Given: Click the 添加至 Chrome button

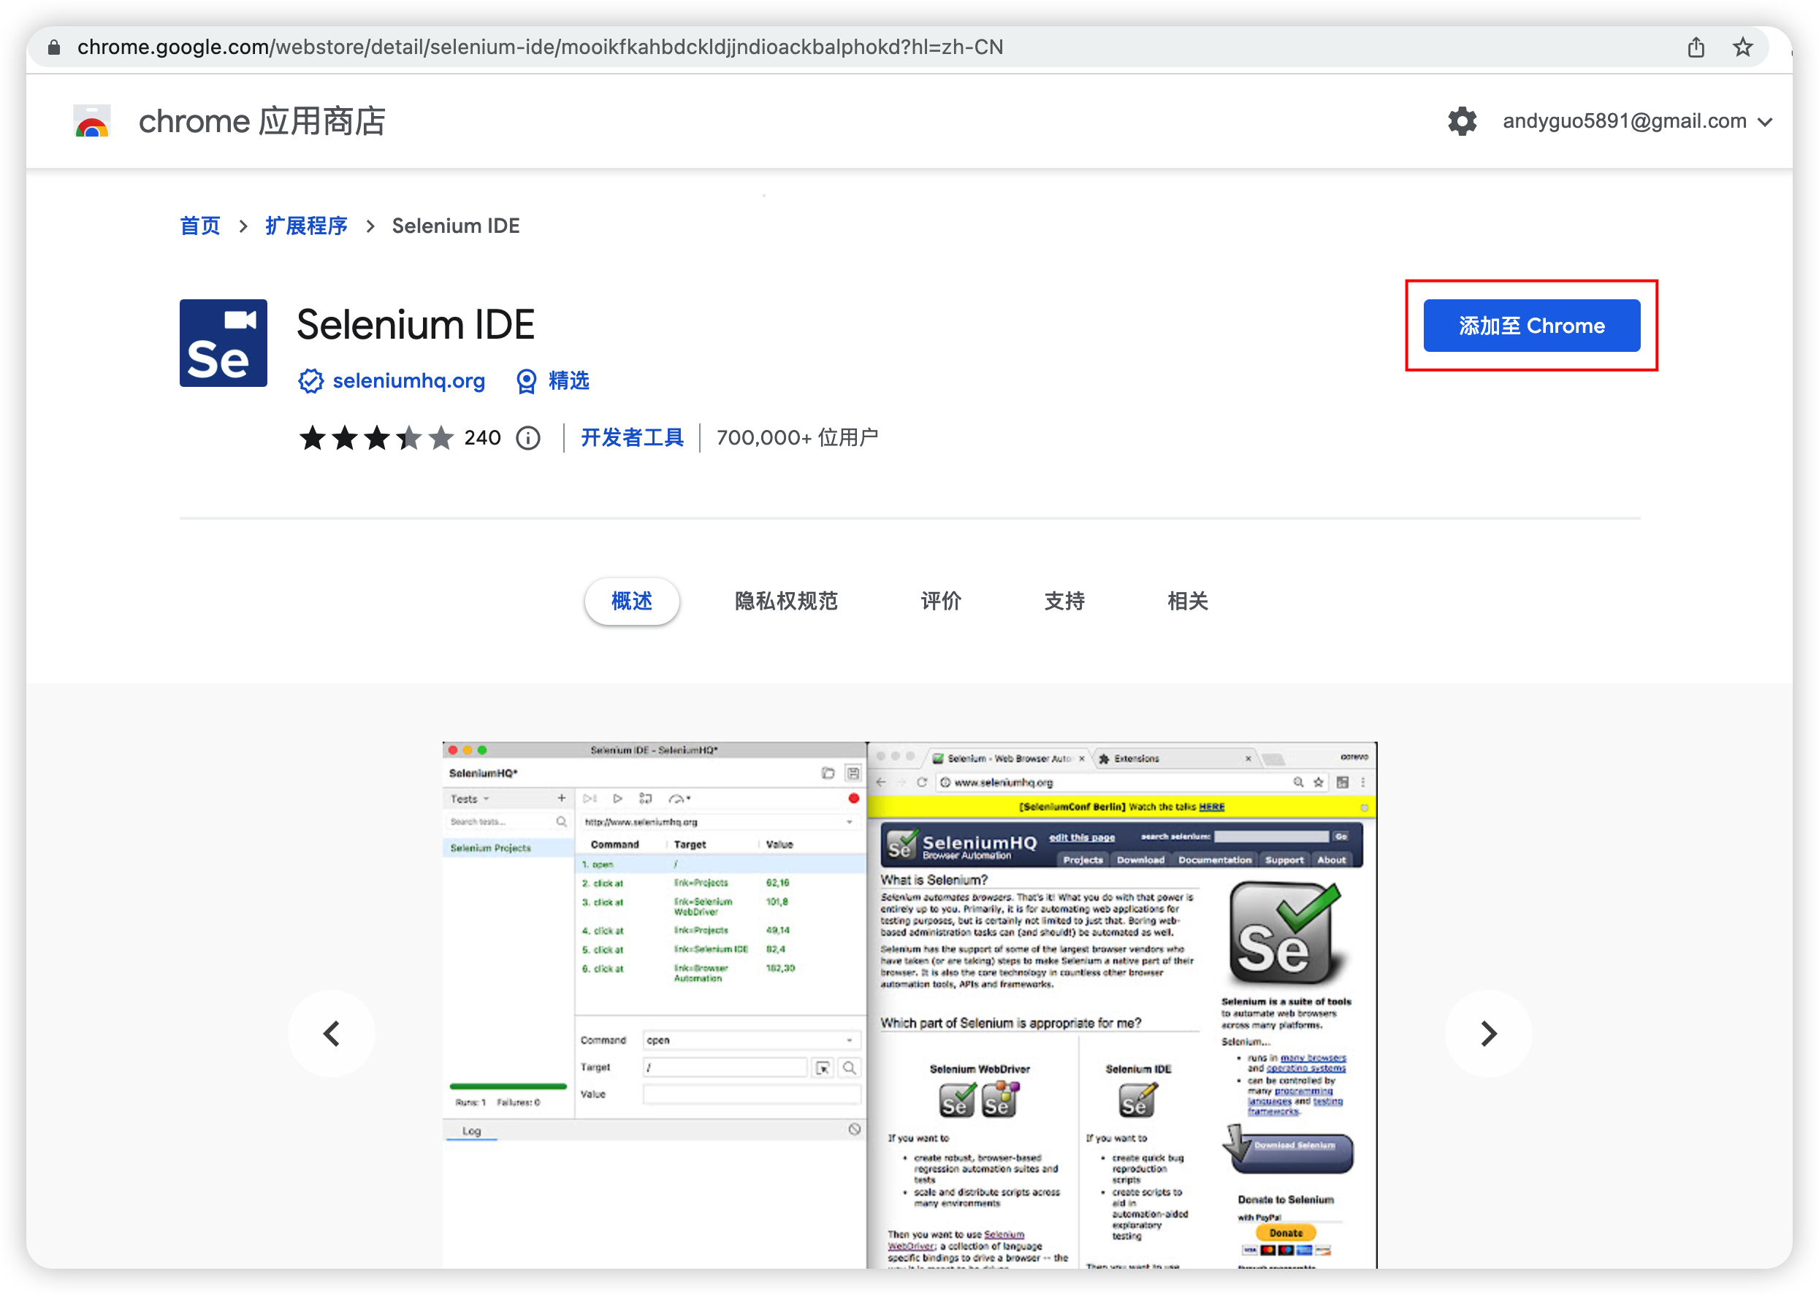Looking at the screenshot, I should pos(1532,326).
